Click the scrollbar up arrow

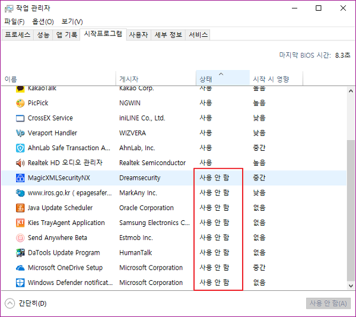[351, 91]
